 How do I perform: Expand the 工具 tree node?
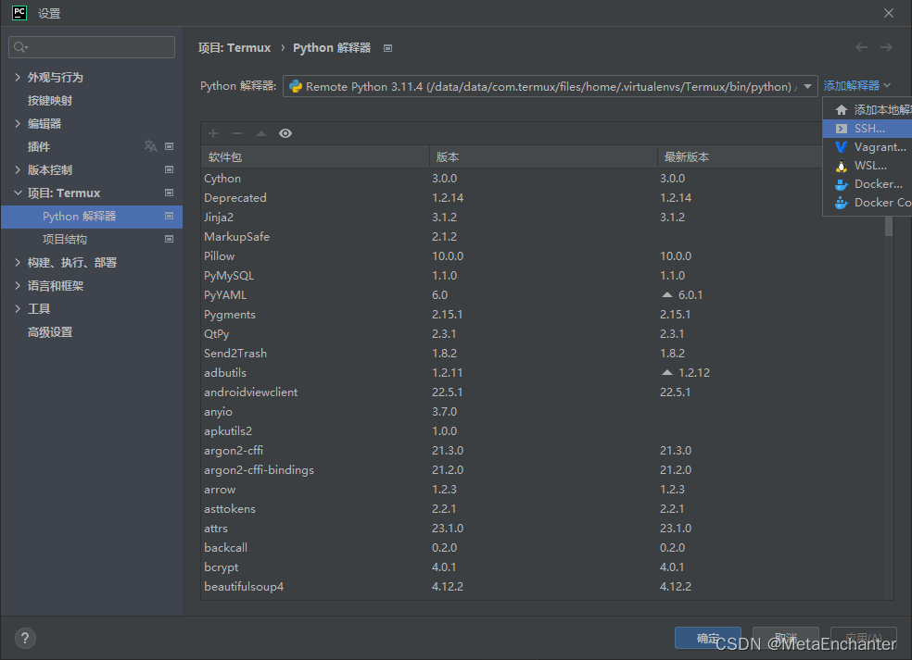pos(18,308)
